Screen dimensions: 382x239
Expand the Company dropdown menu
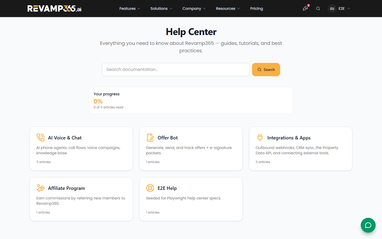(x=194, y=8)
